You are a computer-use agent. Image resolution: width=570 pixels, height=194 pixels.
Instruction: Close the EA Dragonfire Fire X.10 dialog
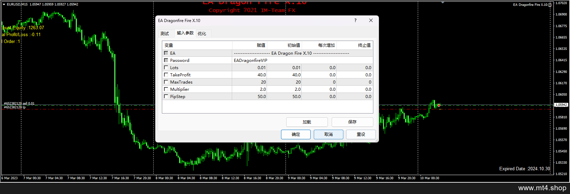371,20
